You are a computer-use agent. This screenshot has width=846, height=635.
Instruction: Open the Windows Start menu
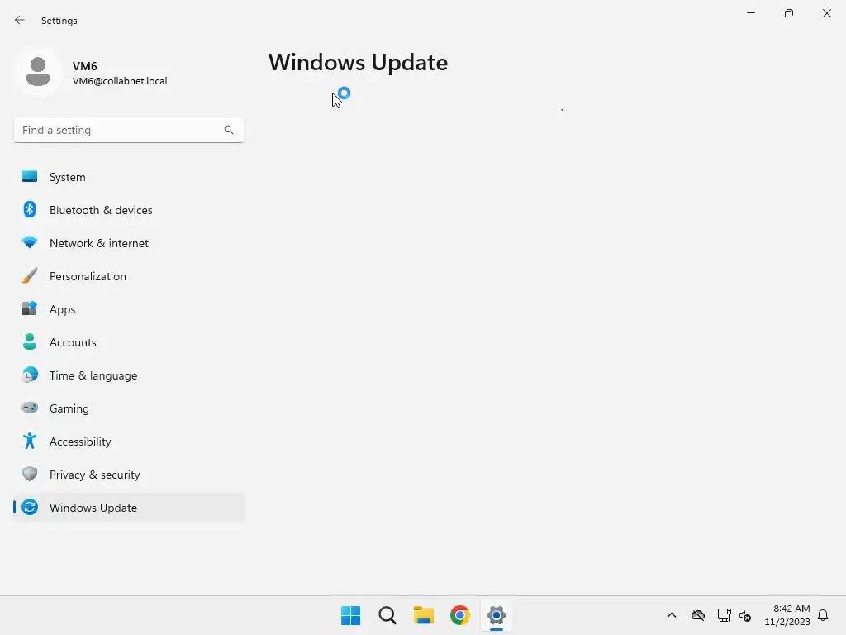pos(350,615)
